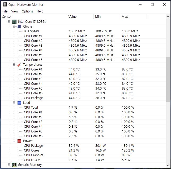Click the Open Hardware Monitor title bar icon
This screenshot has width=171, height=169.
(5, 5)
